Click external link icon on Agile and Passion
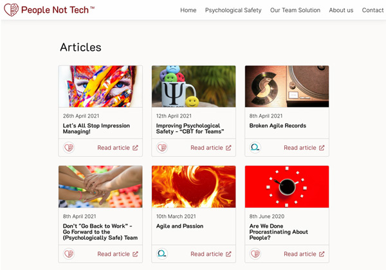386x270 pixels. tap(228, 254)
